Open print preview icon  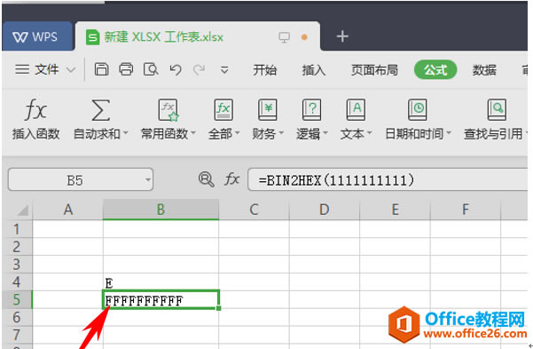(151, 69)
